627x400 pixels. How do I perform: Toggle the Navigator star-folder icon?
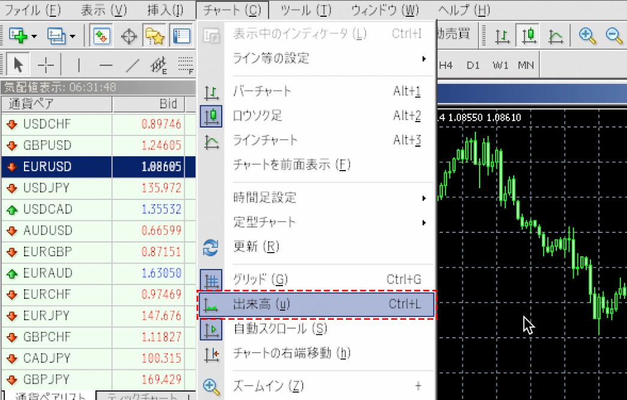[155, 36]
